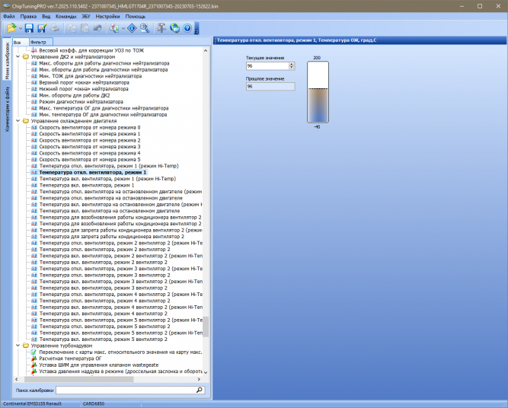This screenshot has width=508, height=408.
Task: Click the magnifier search icon in toolbar
Action: point(145,28)
